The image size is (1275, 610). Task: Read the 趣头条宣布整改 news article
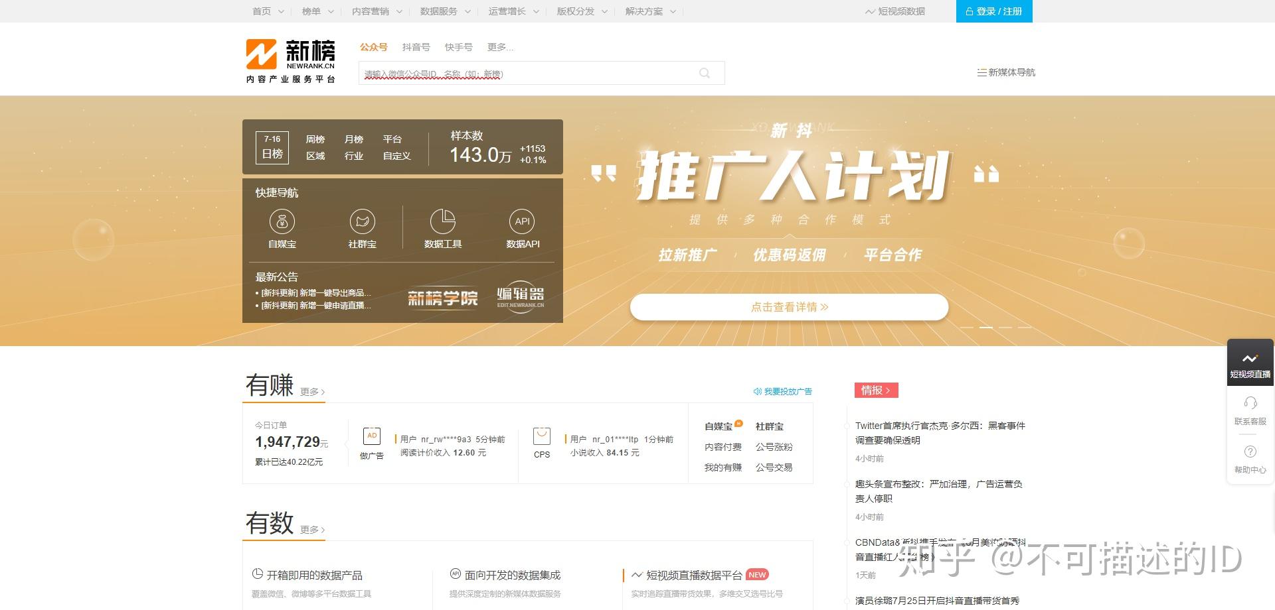pyautogui.click(x=939, y=491)
